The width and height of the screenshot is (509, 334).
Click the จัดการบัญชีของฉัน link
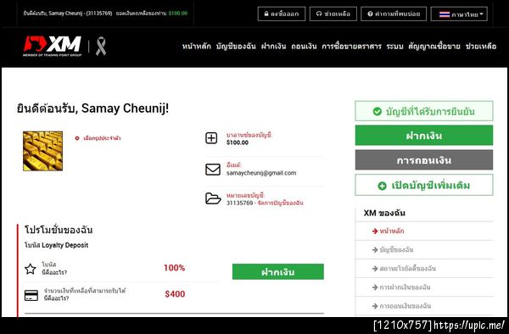pyautogui.click(x=280, y=203)
